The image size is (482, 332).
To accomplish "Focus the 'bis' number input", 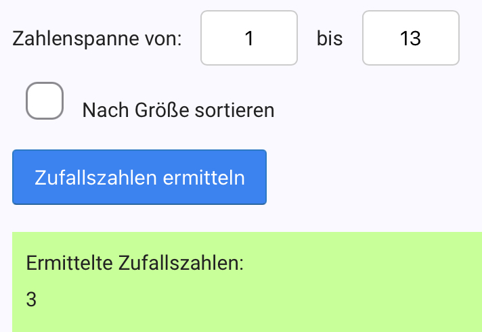I will pos(410,38).
